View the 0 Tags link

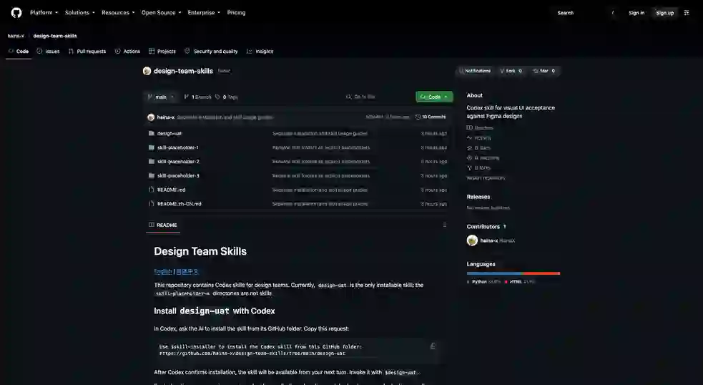[x=227, y=97]
